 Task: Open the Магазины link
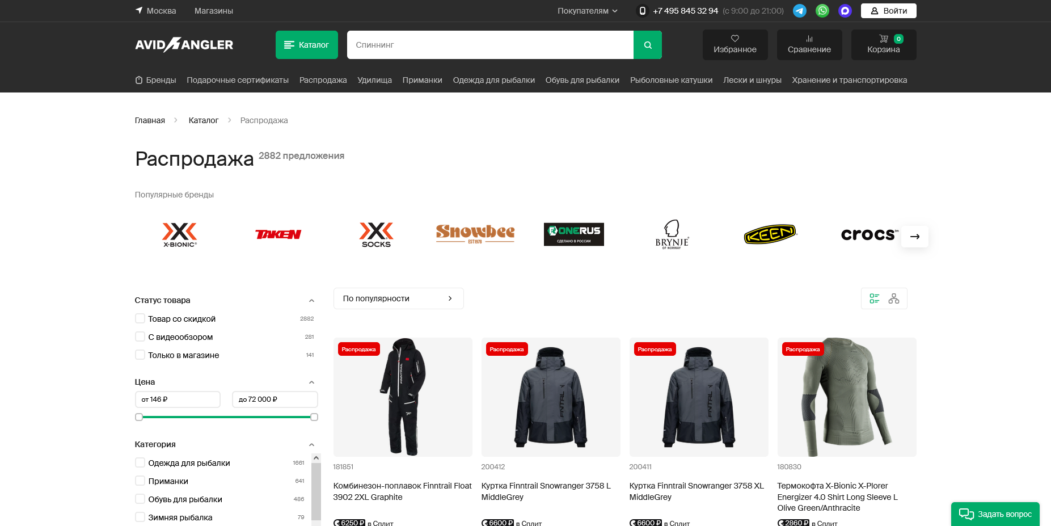tap(214, 11)
